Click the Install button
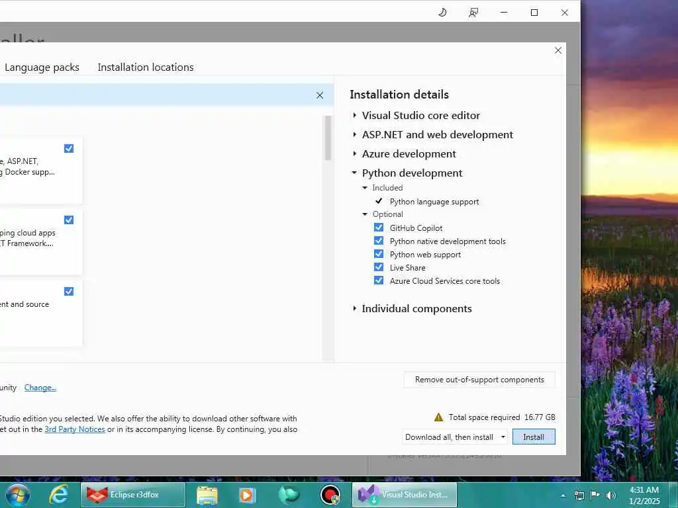This screenshot has height=508, width=678. (534, 437)
